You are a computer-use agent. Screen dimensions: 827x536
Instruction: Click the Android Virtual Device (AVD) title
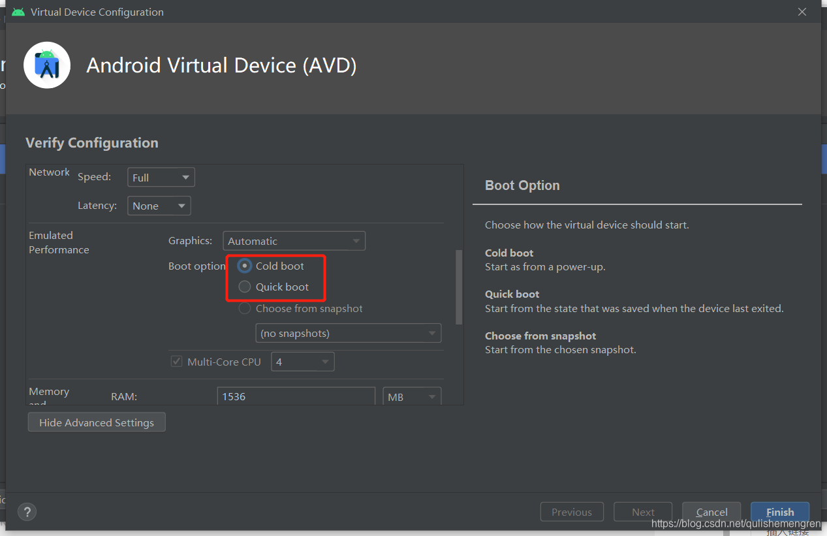pos(221,65)
